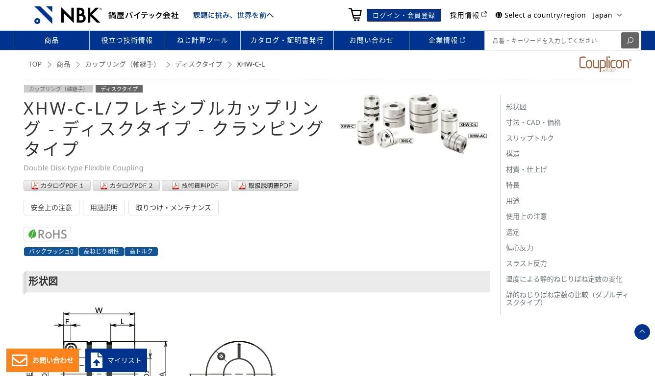Click the 高トルク feature tag
655x376 pixels.
141,252
